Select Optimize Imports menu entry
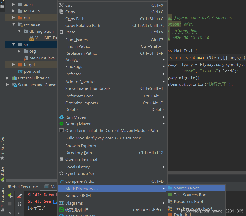Viewport: 246px width, 216px height. pyautogui.click(x=112, y=103)
